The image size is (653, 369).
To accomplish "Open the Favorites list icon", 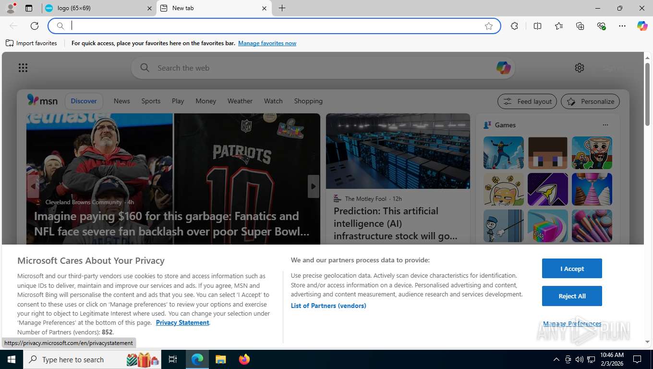I will 559,26.
